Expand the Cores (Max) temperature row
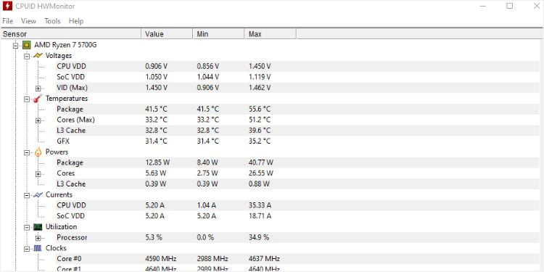 pos(38,120)
